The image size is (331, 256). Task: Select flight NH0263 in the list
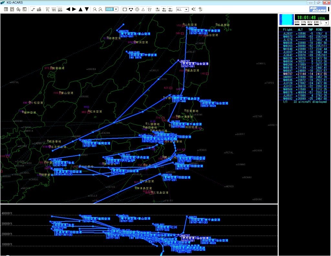click(x=304, y=46)
